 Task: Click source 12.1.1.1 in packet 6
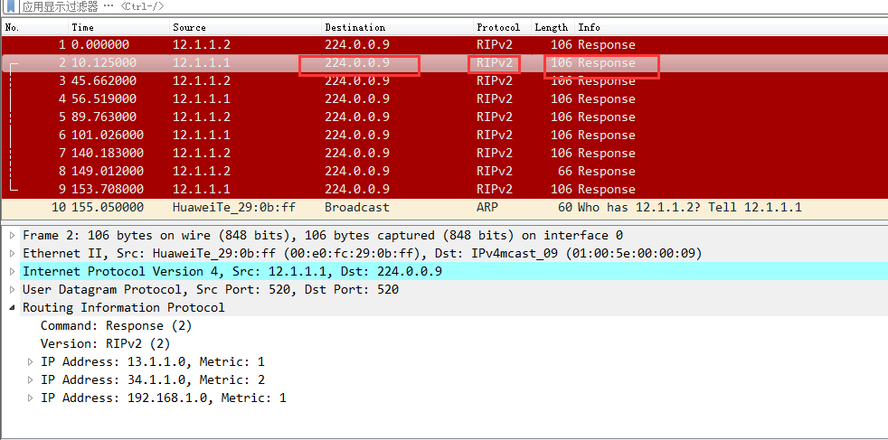(202, 136)
